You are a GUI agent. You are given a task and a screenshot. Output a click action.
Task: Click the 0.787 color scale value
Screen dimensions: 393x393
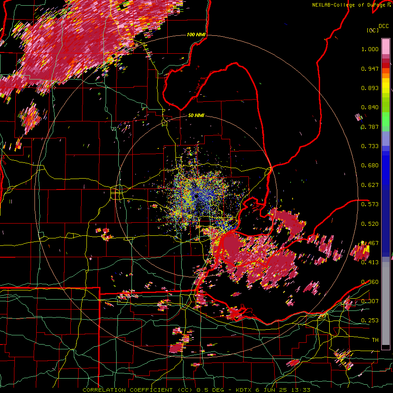click(370, 127)
